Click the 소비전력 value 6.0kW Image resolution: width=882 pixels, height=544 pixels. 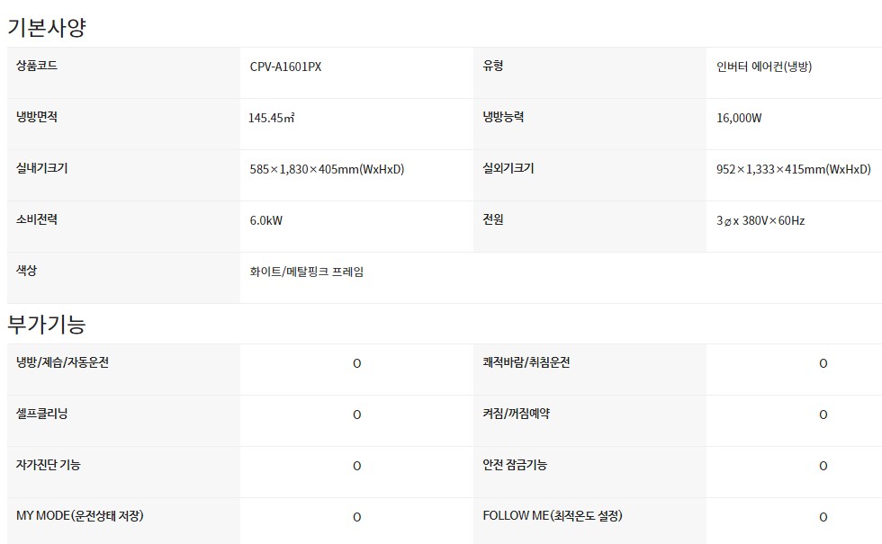tap(266, 221)
